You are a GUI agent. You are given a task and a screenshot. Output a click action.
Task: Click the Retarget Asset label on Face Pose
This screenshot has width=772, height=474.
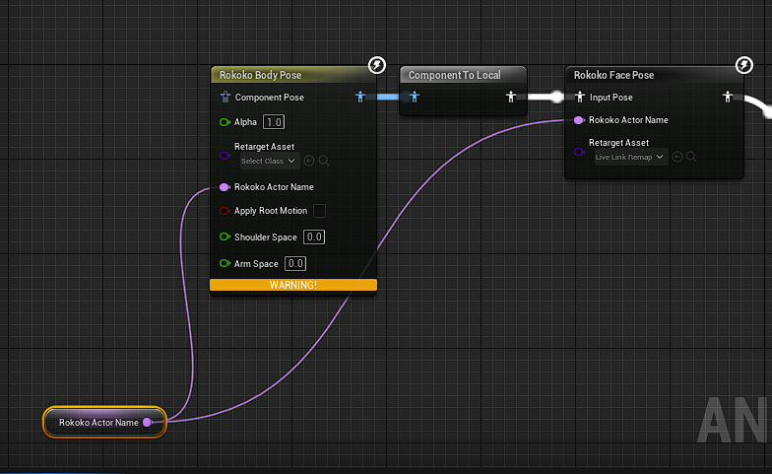click(x=618, y=142)
